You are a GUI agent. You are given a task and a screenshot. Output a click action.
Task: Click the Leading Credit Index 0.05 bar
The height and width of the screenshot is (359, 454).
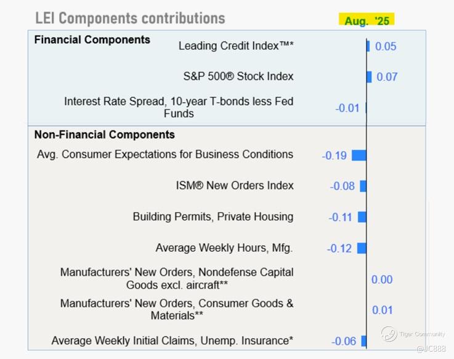368,46
